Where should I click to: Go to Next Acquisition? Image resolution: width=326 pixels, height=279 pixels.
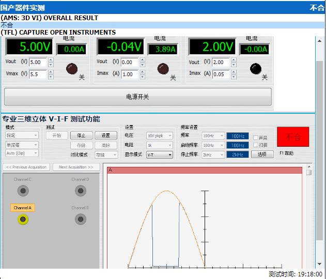pos(76,167)
